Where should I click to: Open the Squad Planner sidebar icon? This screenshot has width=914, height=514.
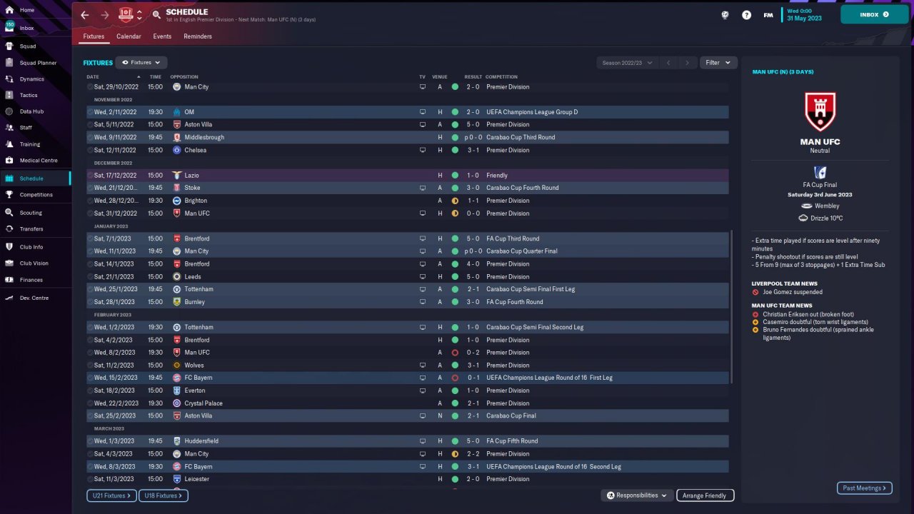tap(9, 63)
